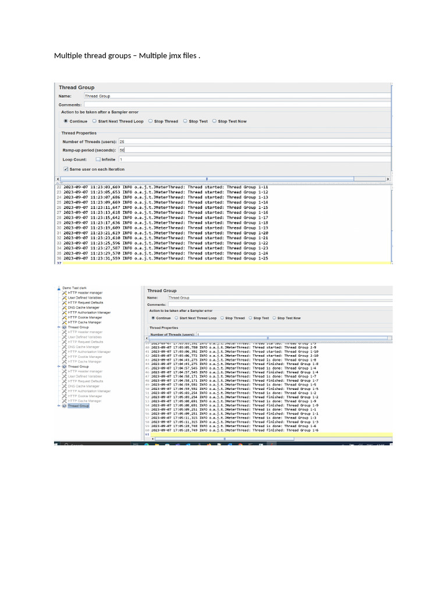Click log line 'Thread finished: Thread Group 1-6'
447x596 pixels.
coord(235,430)
